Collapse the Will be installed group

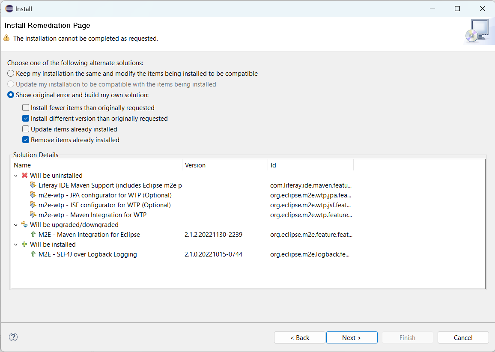pyautogui.click(x=16, y=245)
